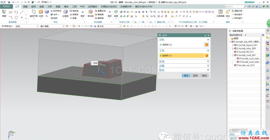Click the target body select cube icon
Image resolution: width=270 pixels, height=140 pixels.
click(x=206, y=45)
